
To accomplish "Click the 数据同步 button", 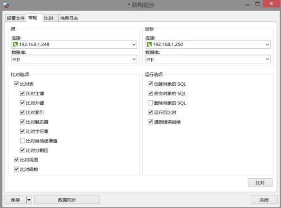I will (x=67, y=200).
